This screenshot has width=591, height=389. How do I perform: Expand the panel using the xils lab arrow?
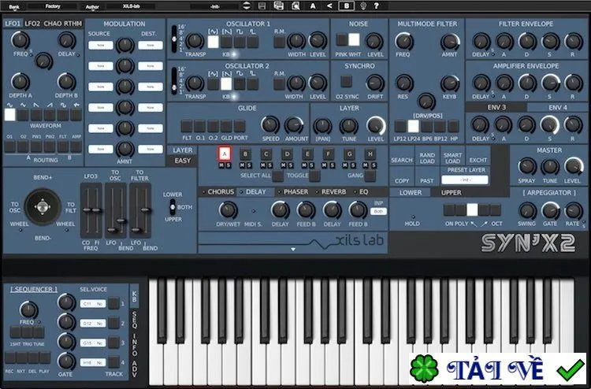pos(293,249)
